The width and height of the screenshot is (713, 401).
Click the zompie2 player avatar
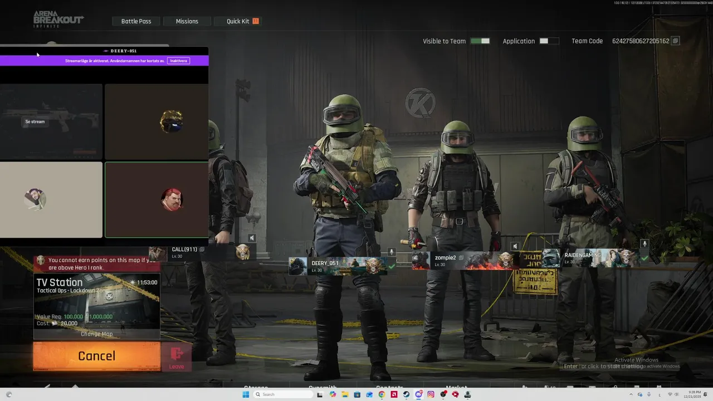pyautogui.click(x=421, y=260)
